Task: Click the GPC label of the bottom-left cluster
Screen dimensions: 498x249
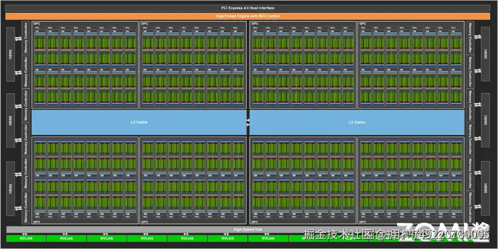Action: [36, 222]
